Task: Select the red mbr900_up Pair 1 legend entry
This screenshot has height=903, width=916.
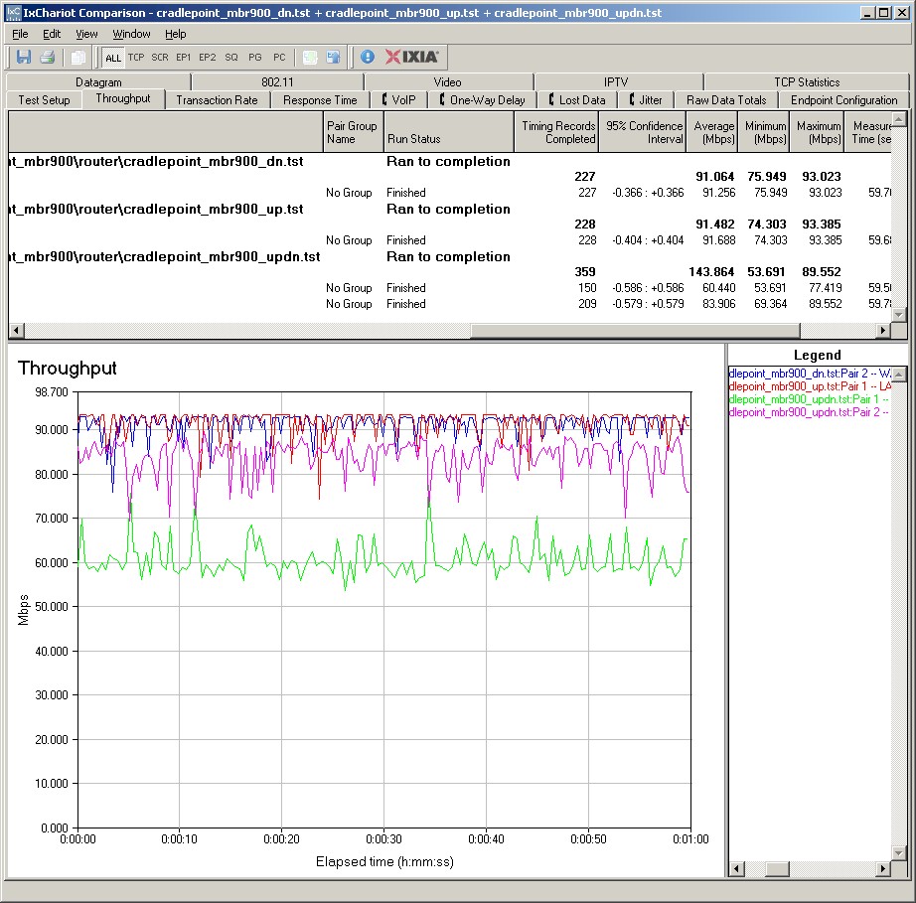Action: [810, 386]
